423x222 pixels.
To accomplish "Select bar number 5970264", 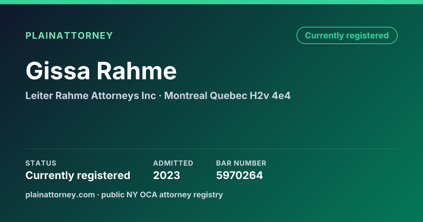I will click(x=239, y=175).
